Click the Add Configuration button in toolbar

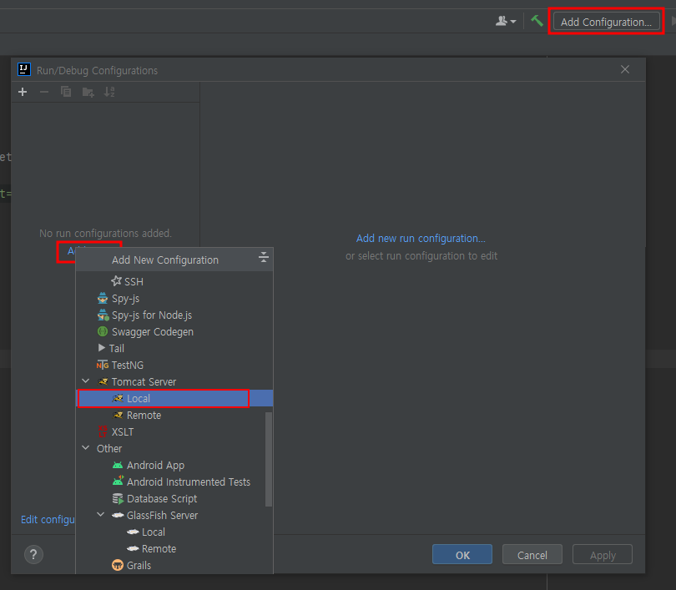[606, 22]
